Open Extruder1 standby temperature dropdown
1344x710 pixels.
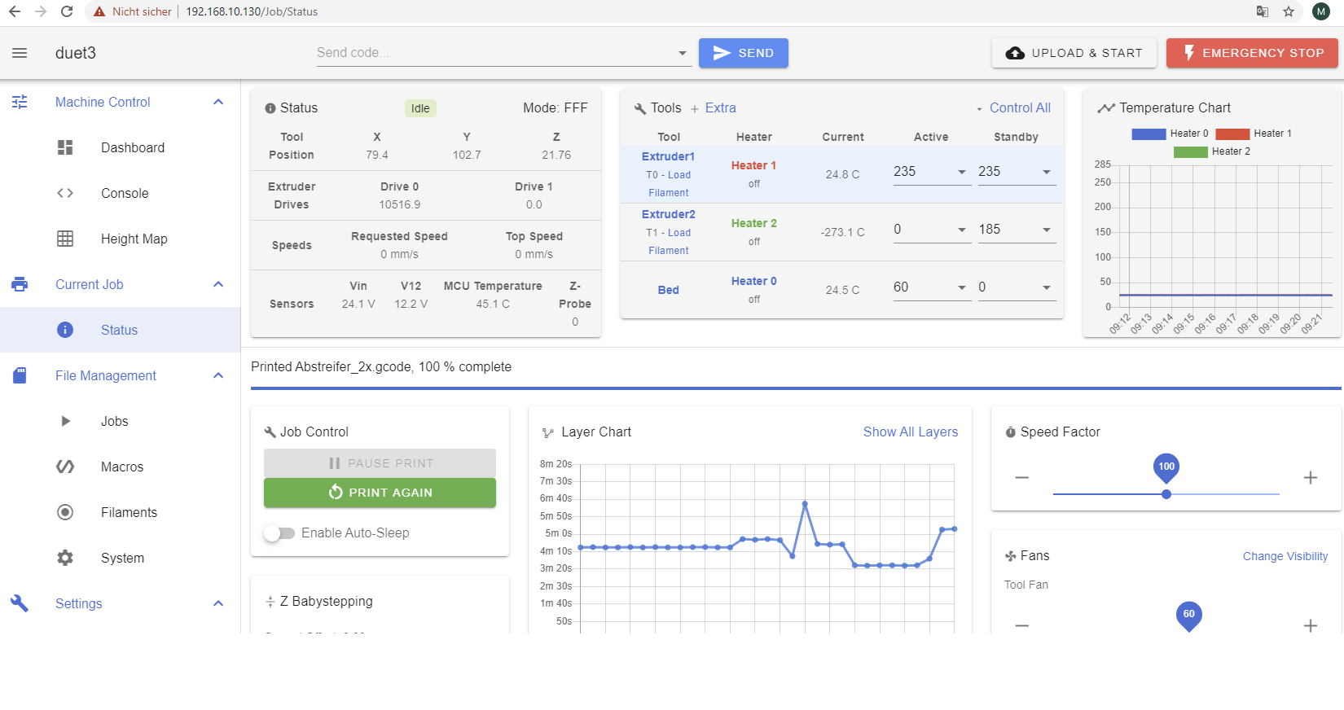coord(1047,172)
